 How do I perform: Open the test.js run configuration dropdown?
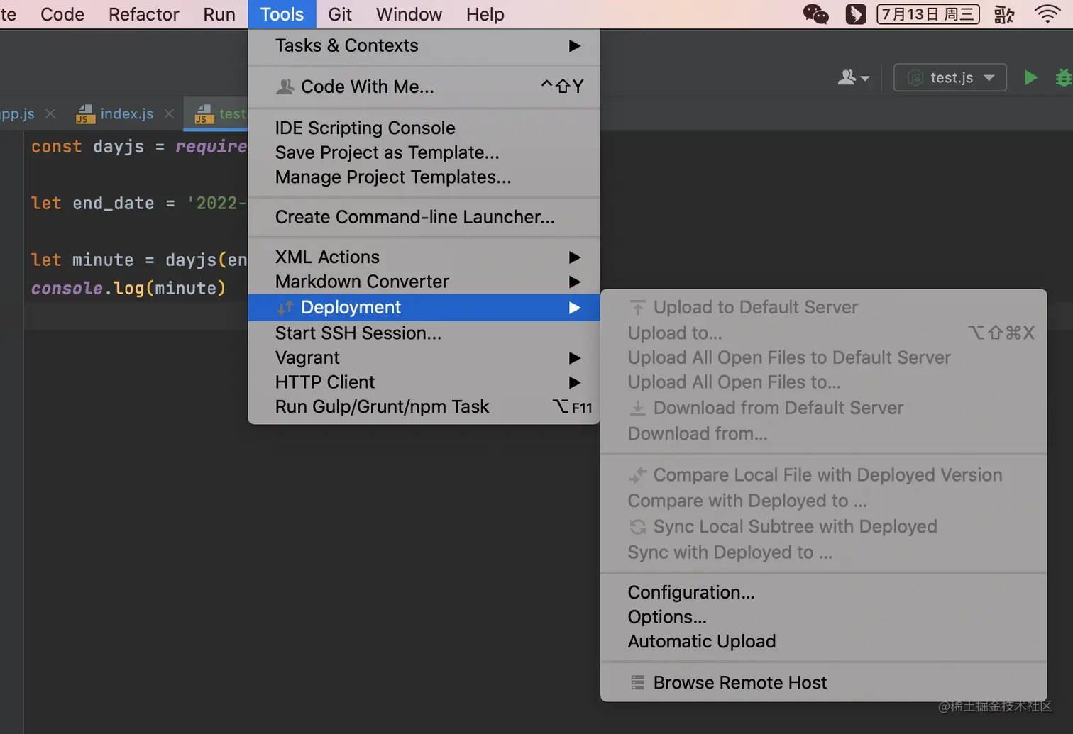tap(950, 77)
